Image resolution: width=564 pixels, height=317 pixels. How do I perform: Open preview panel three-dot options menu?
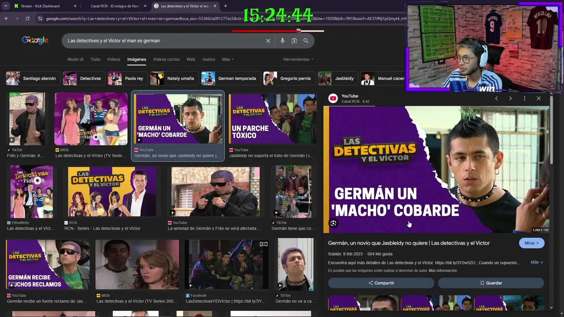(524, 98)
